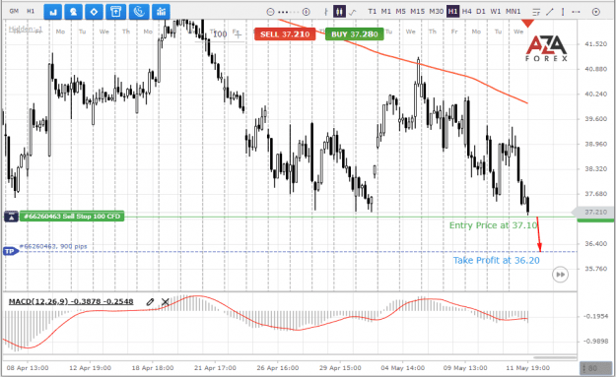The width and height of the screenshot is (616, 377).
Task: Select the D1 timeframe
Action: coord(480,12)
